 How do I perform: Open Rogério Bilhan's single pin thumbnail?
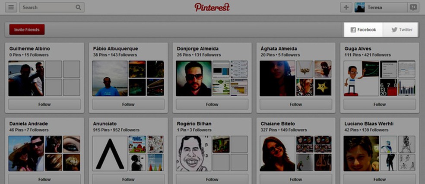(221, 144)
